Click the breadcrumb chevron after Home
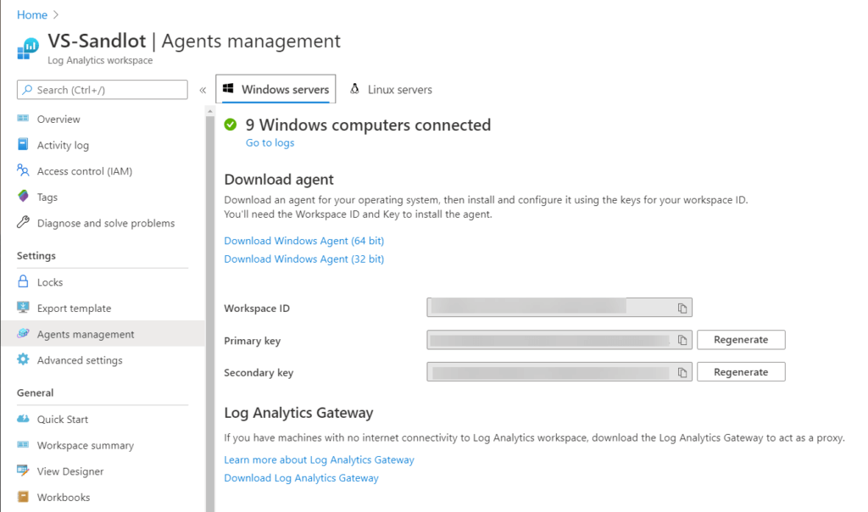This screenshot has height=512, width=868. (56, 15)
